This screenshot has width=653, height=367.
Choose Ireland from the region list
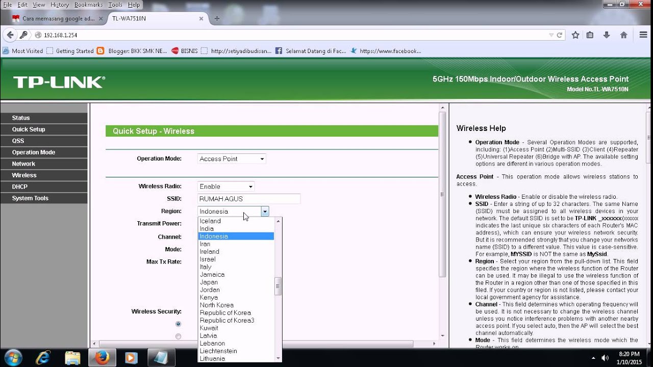236,252
